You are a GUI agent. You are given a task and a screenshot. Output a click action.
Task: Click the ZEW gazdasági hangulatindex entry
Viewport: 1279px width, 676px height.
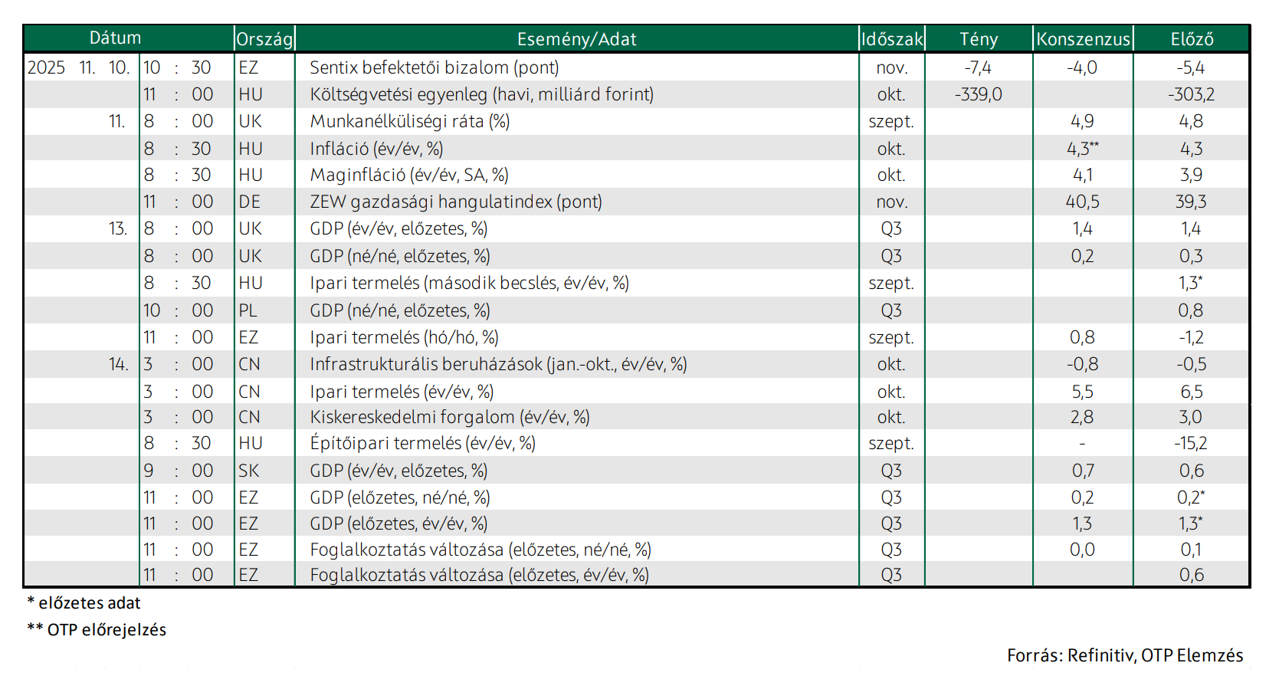coord(456,202)
